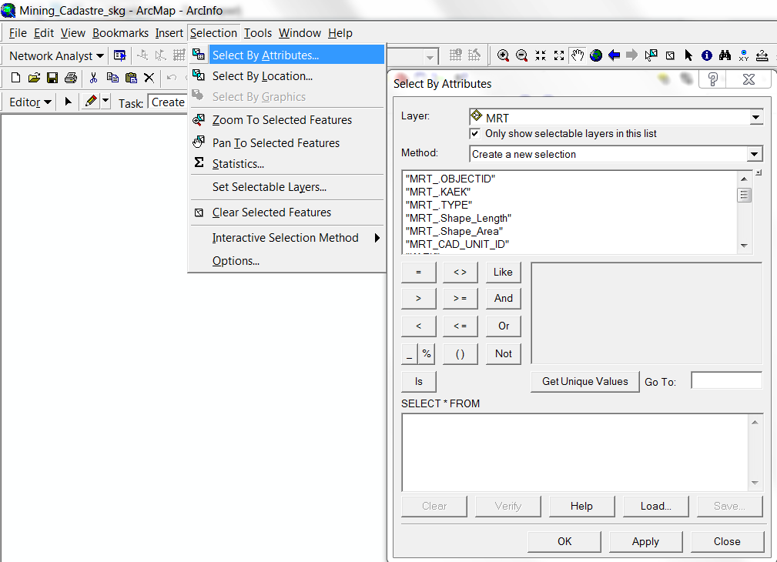Click the Fixed Zoom In icon
777x562 pixels.
(540, 55)
